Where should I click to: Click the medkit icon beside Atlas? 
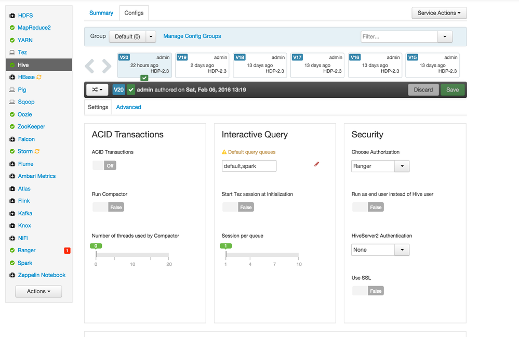click(12, 189)
